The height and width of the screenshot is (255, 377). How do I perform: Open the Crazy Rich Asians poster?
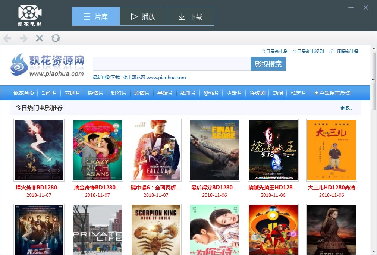pos(97,150)
